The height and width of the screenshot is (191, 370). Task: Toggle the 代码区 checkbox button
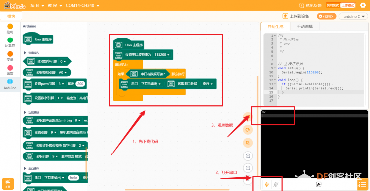[x=327, y=16]
